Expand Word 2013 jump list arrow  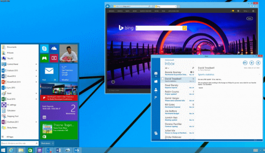pos(36,76)
